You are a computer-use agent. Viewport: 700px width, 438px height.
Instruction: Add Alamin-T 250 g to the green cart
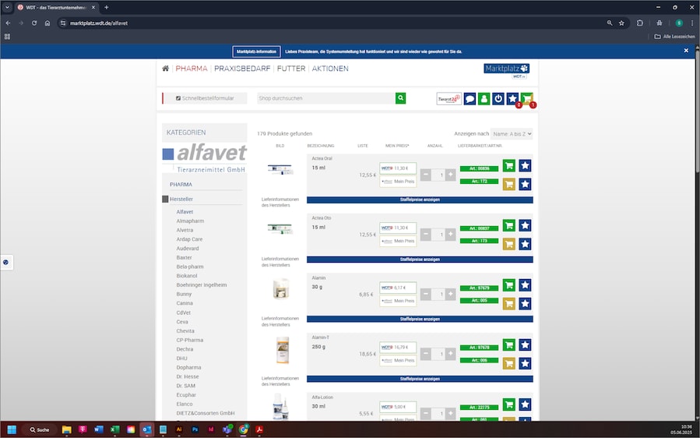(509, 344)
